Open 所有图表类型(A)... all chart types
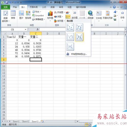The width and height of the screenshot is (127, 127). click(78, 54)
